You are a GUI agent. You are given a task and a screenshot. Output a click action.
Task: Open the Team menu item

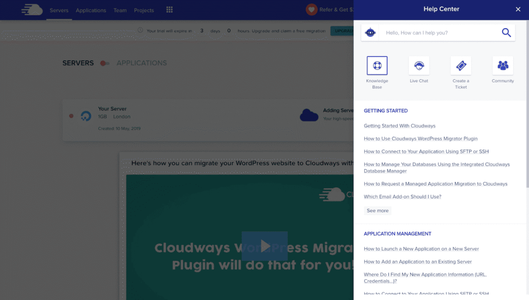point(120,11)
